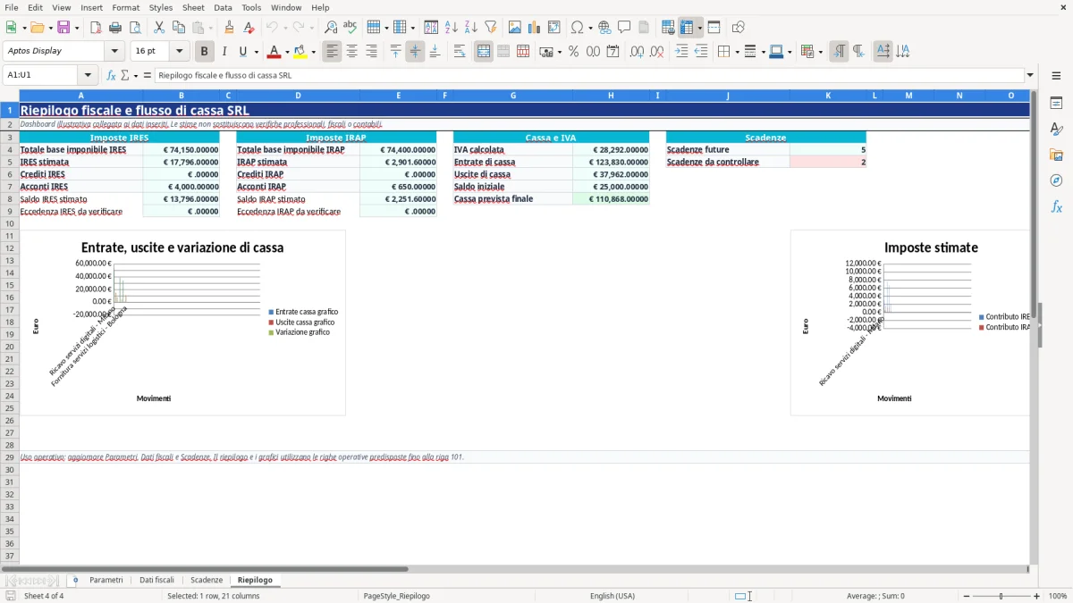The height and width of the screenshot is (603, 1073).
Task: Click the Print icon
Action: [115, 28]
